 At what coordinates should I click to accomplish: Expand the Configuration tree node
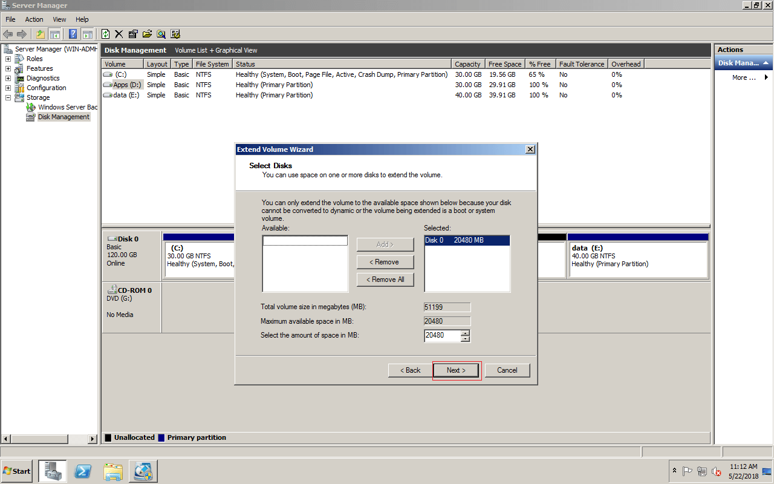pyautogui.click(x=8, y=88)
